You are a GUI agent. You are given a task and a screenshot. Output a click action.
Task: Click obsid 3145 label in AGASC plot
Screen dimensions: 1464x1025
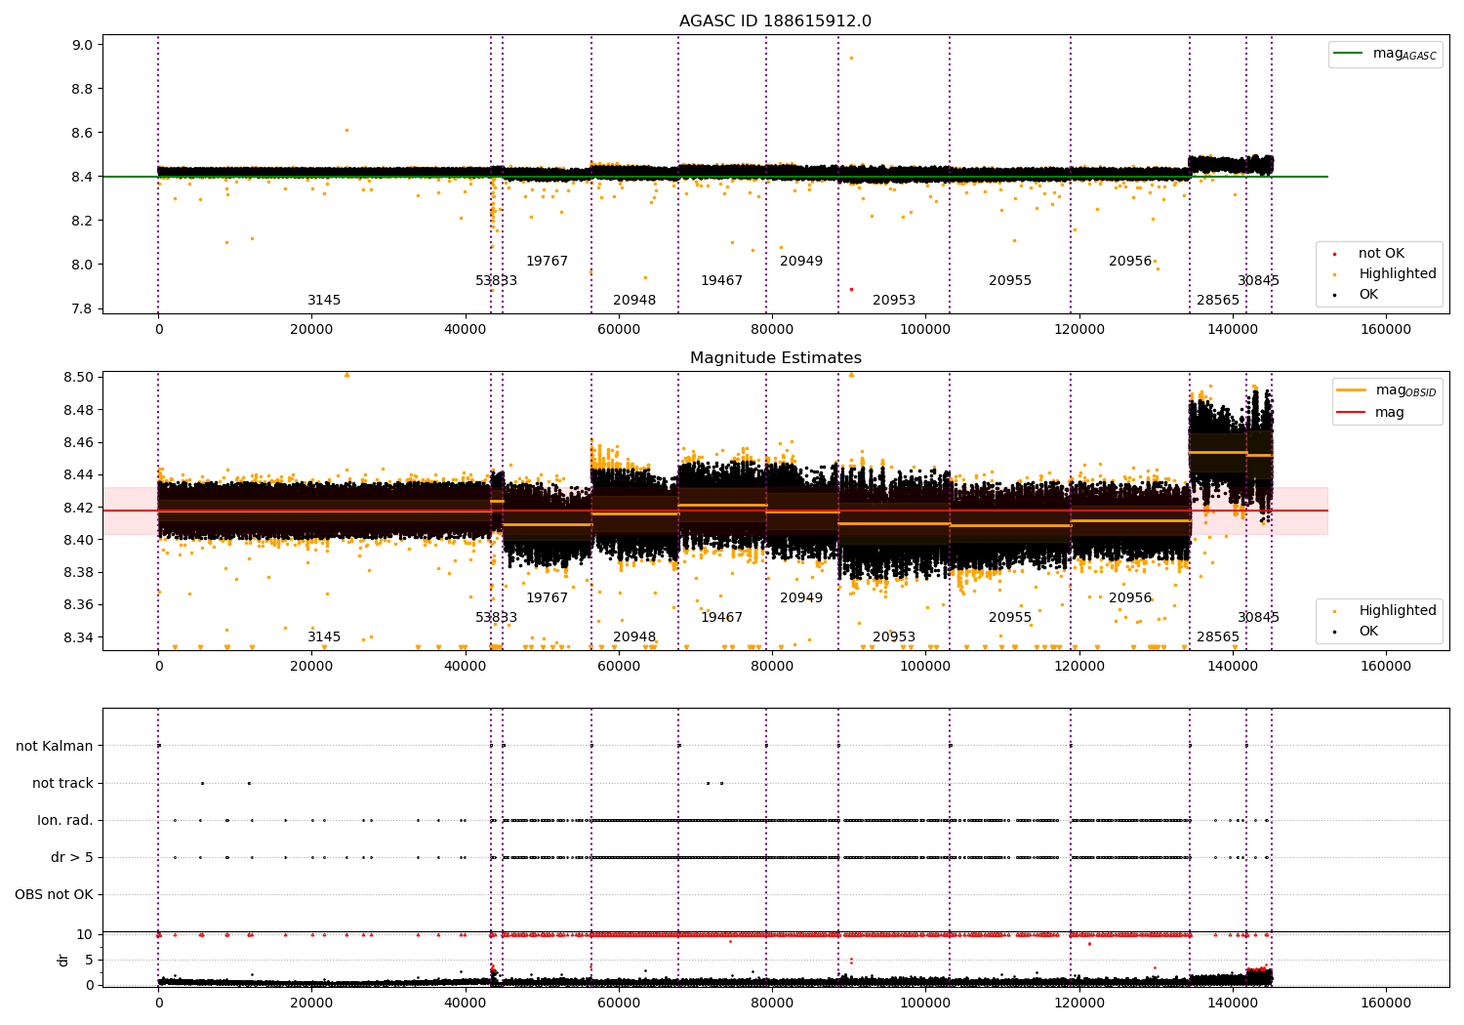pyautogui.click(x=324, y=300)
